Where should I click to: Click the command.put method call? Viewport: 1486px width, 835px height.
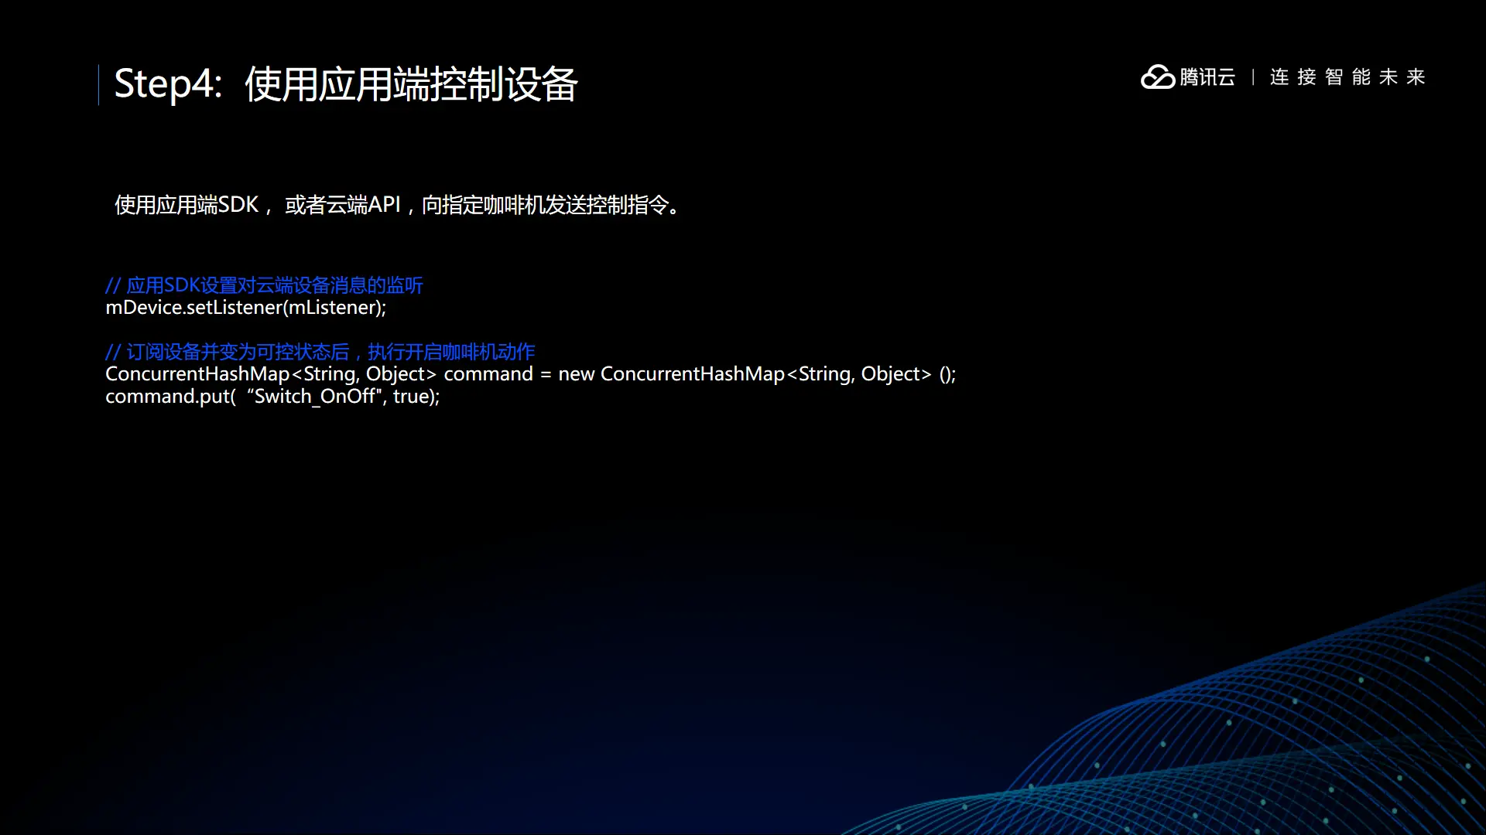pyautogui.click(x=168, y=397)
